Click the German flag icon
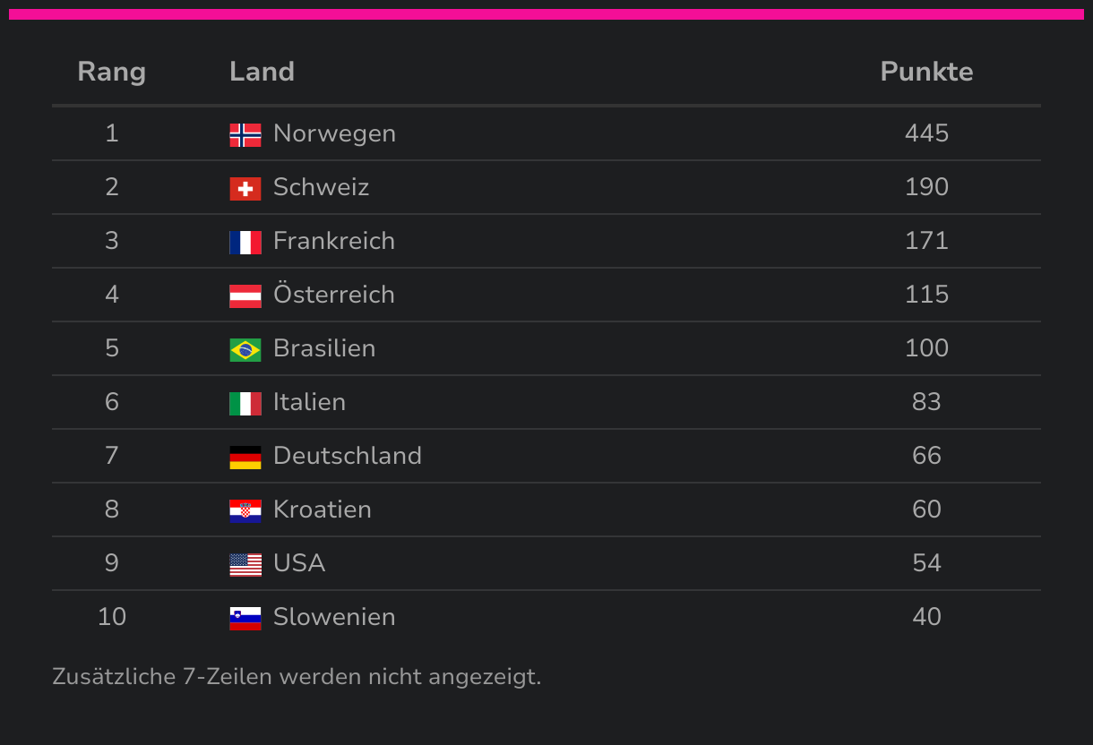The height and width of the screenshot is (745, 1093). coord(245,457)
